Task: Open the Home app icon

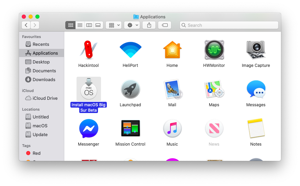Action: [x=172, y=50]
